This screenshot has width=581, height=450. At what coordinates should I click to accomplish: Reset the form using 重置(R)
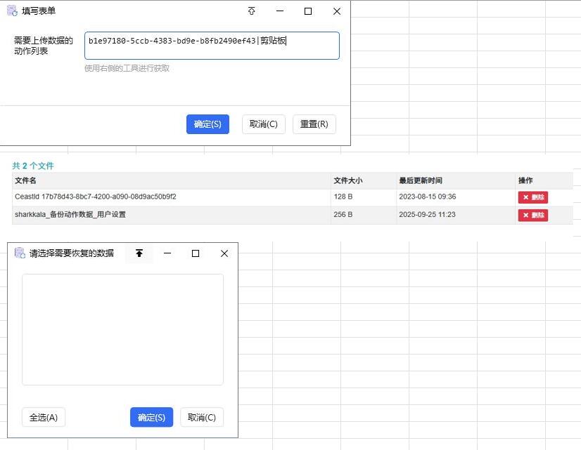[x=314, y=124]
